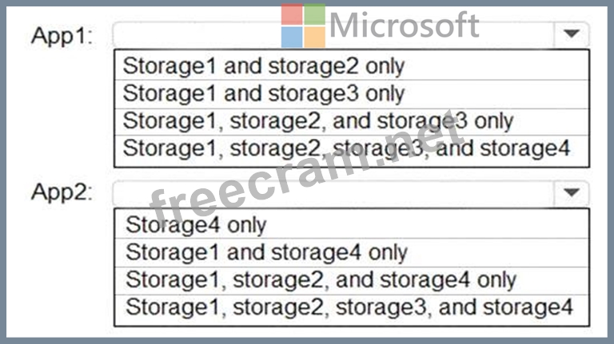The width and height of the screenshot is (614, 344).
Task: Expand the App2 dropdown arrow
Action: click(x=572, y=192)
